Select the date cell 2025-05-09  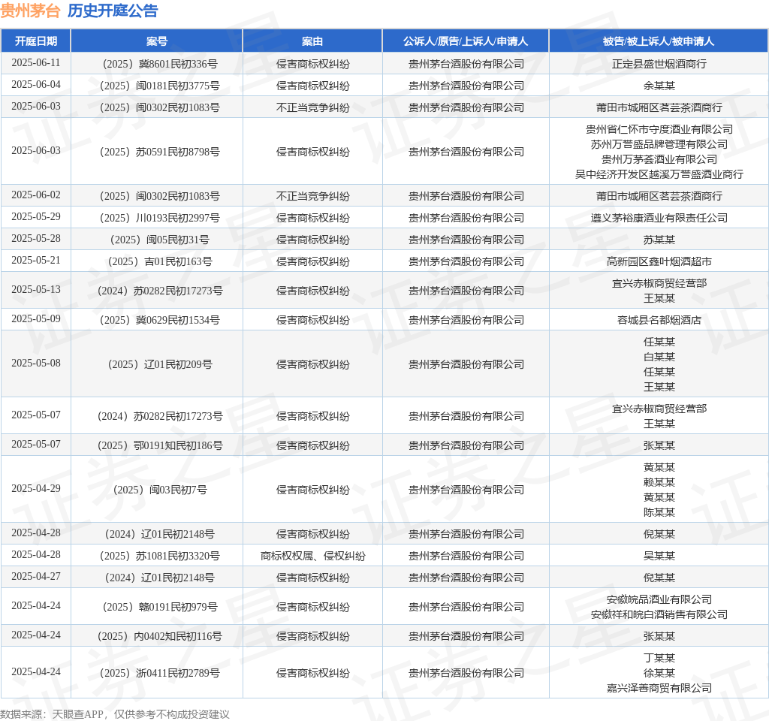click(x=36, y=319)
